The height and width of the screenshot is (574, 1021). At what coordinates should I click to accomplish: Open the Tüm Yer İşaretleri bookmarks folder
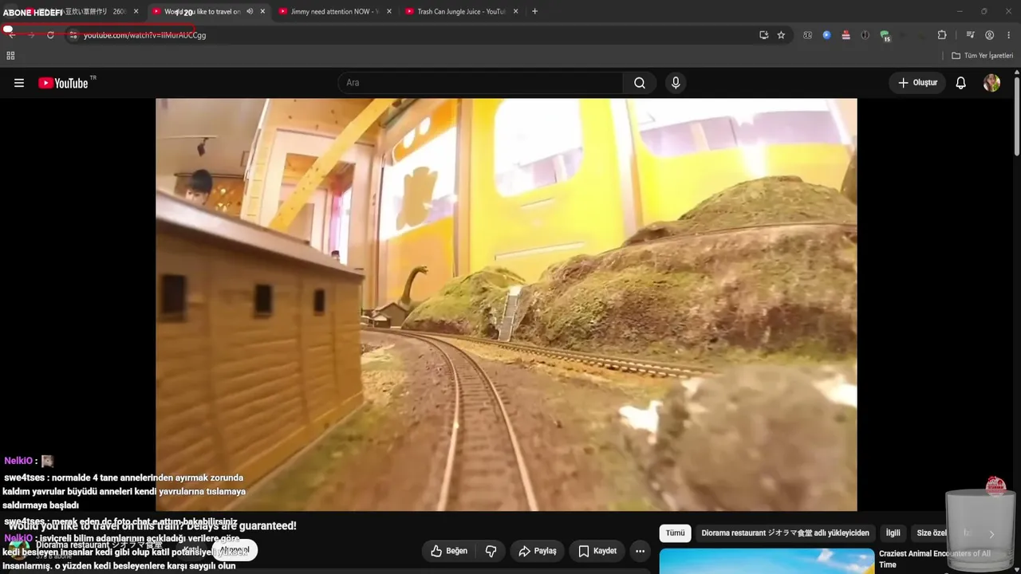tap(982, 56)
